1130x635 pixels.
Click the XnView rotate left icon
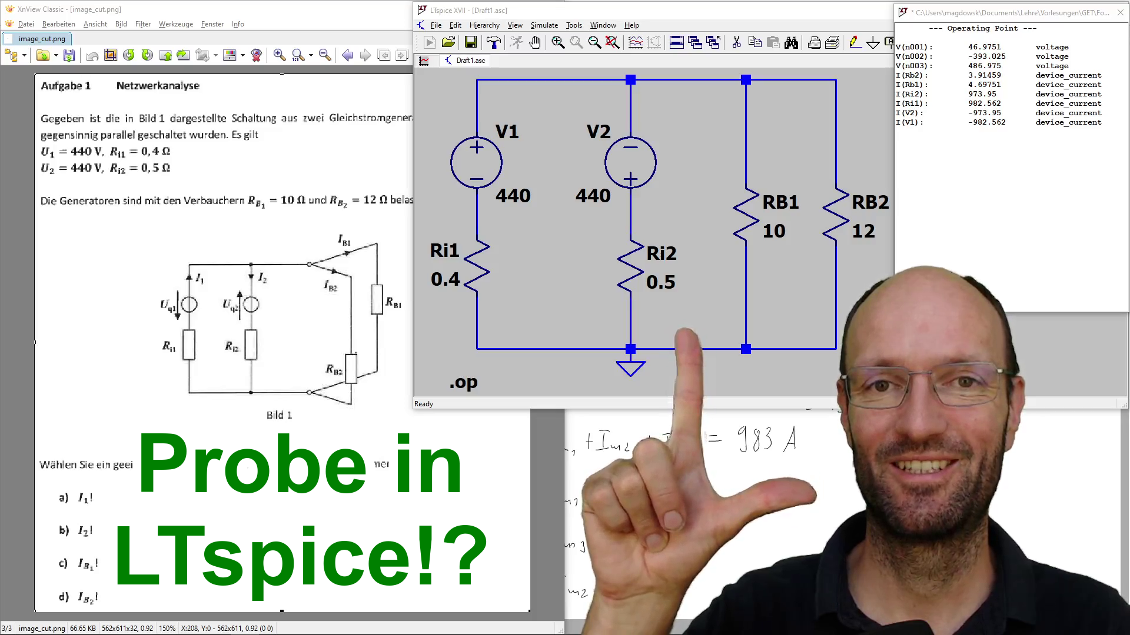(129, 55)
